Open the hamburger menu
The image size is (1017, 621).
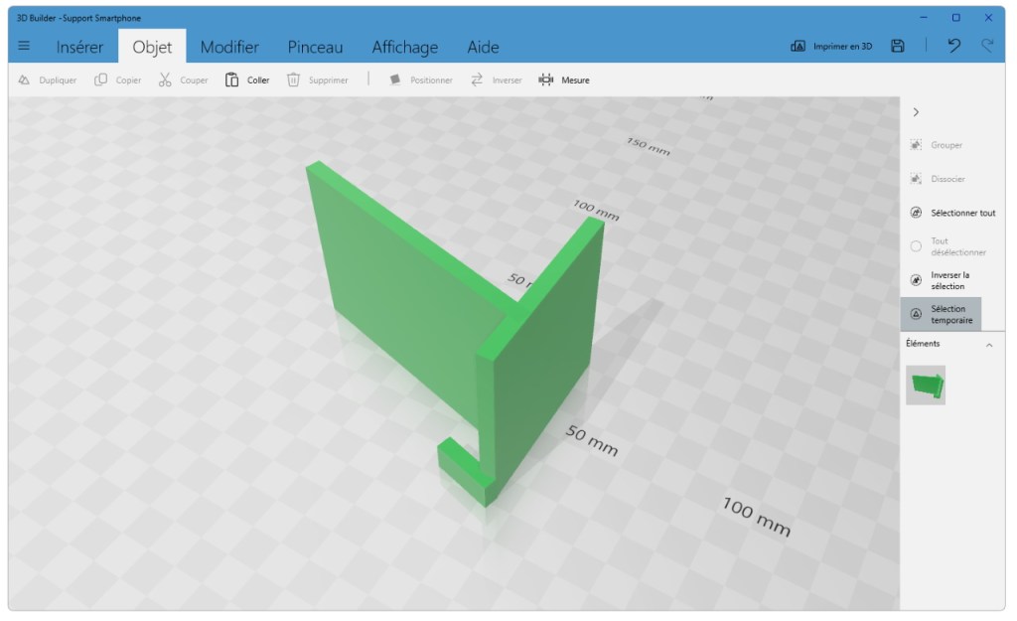point(24,46)
